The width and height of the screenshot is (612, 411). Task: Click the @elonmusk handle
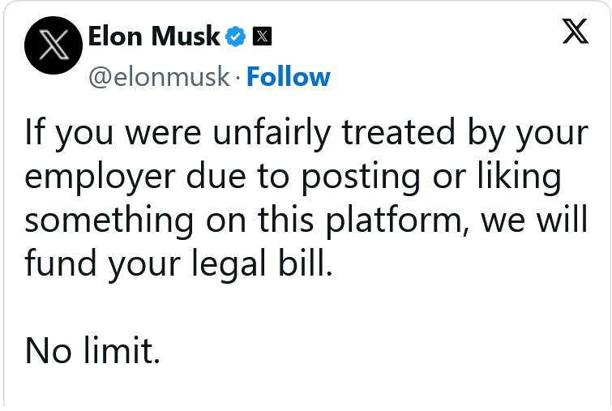(x=159, y=77)
